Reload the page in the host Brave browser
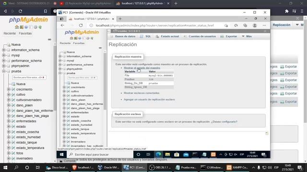This screenshot has width=307, height=172. (x=20, y=11)
